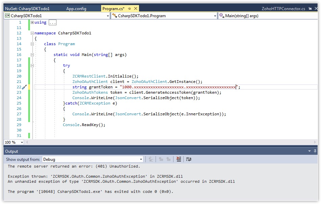The width and height of the screenshot is (321, 204).
Task: Click the collapsed '...' using region box
Action: (x=52, y=23)
